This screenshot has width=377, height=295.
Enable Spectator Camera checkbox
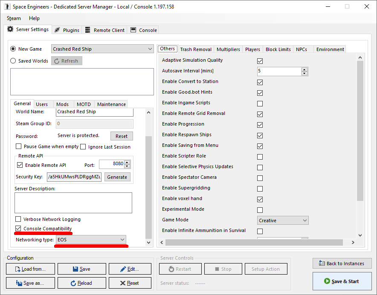click(x=260, y=178)
